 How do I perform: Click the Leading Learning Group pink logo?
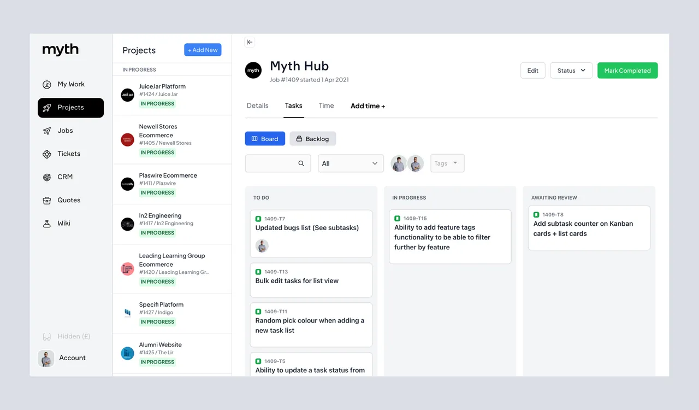(127, 268)
